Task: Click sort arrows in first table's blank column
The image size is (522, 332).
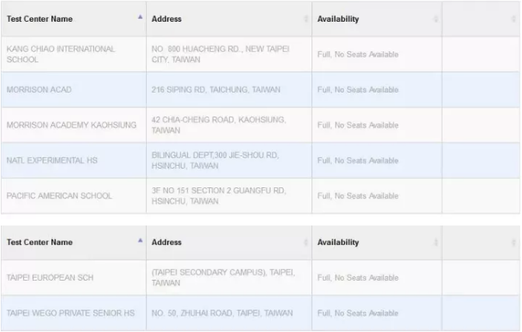Action: (x=513, y=19)
